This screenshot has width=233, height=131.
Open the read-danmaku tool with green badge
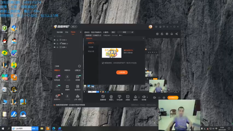(77, 78)
